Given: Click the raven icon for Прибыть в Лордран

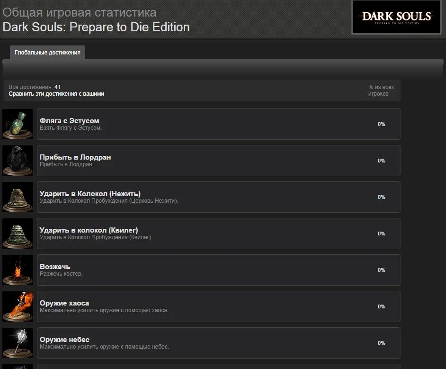Looking at the screenshot, I should 18,161.
